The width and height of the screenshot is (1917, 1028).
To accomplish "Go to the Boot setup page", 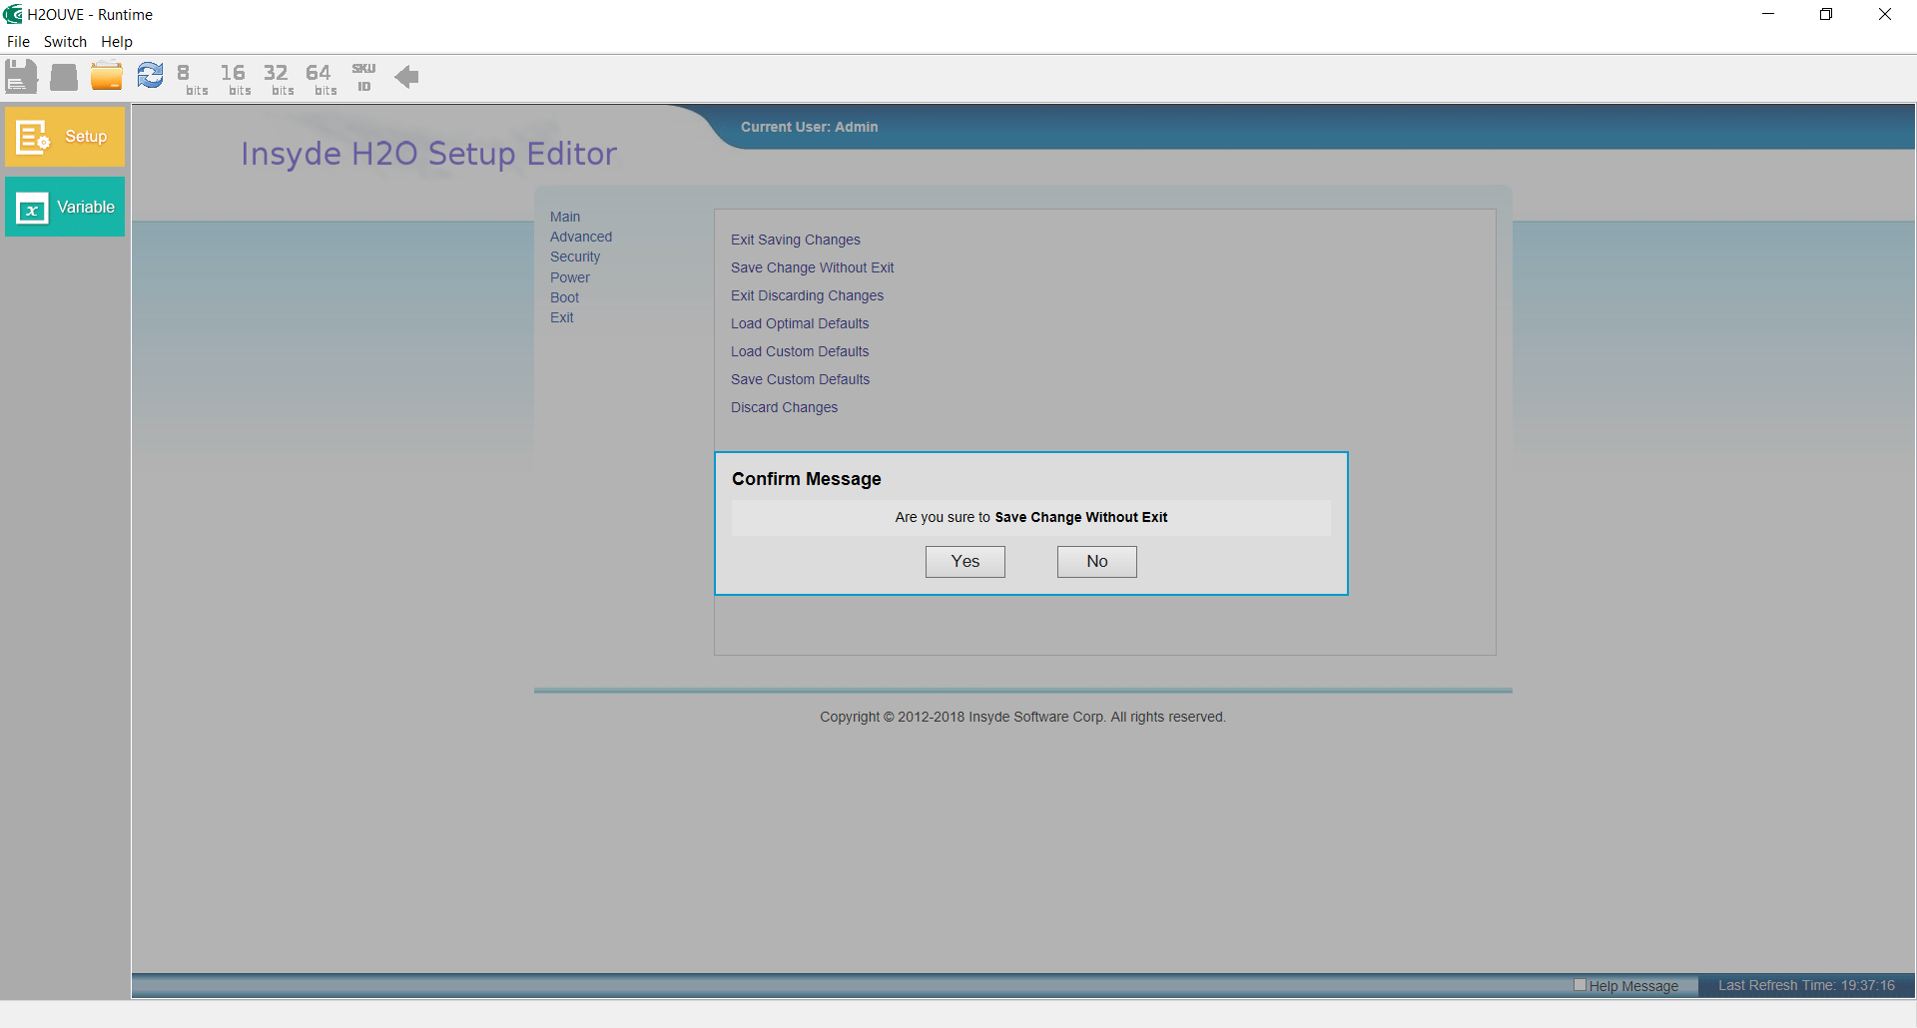I will pos(564,297).
